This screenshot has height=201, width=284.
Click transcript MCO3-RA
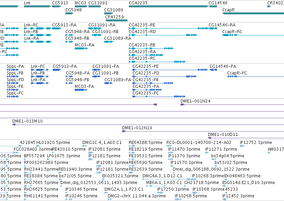tap(84, 45)
